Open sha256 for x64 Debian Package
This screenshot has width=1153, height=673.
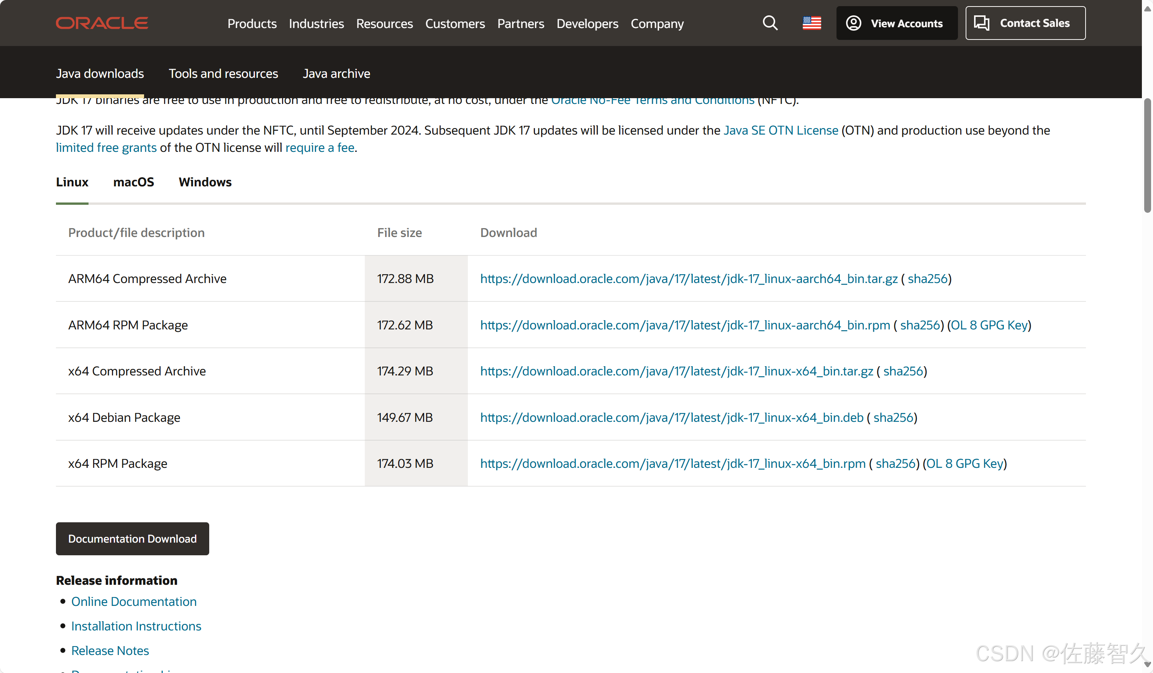(893, 418)
